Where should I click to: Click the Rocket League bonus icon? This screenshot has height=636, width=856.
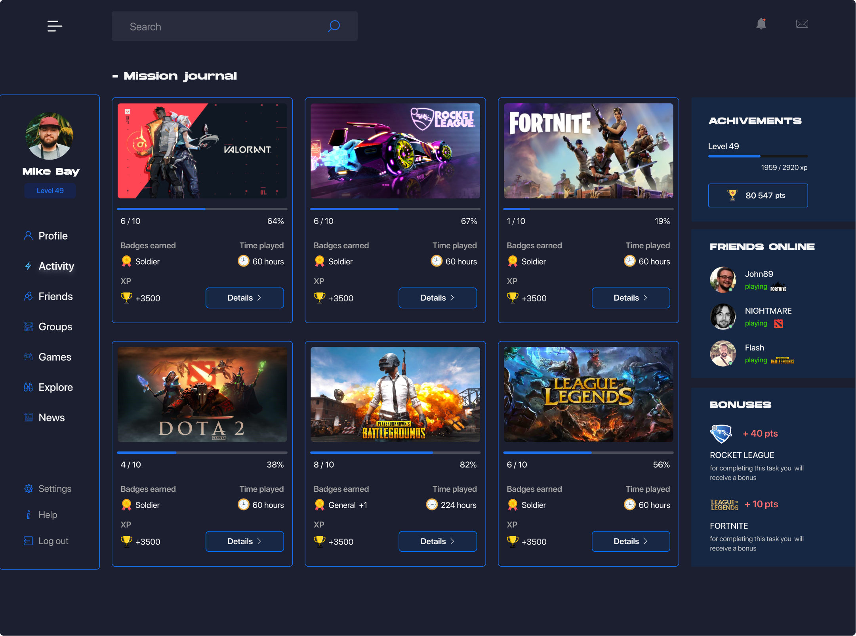point(721,434)
